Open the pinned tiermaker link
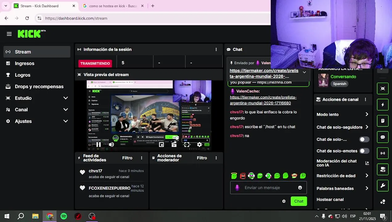Viewport: 392px width, 222px height. 264,73
